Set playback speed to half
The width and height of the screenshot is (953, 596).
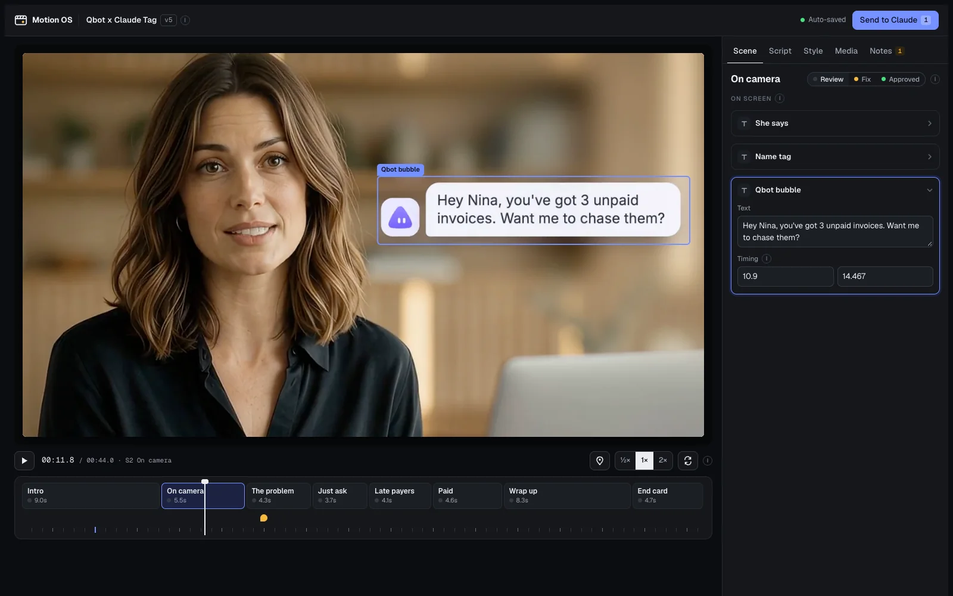pos(625,460)
